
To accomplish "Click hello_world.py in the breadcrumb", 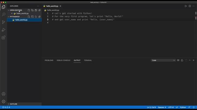I will click(x=53, y=10).
